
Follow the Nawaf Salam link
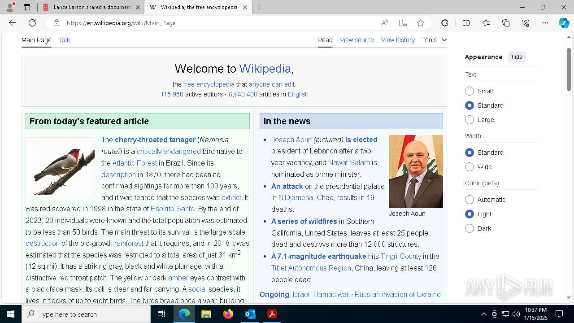tap(349, 162)
